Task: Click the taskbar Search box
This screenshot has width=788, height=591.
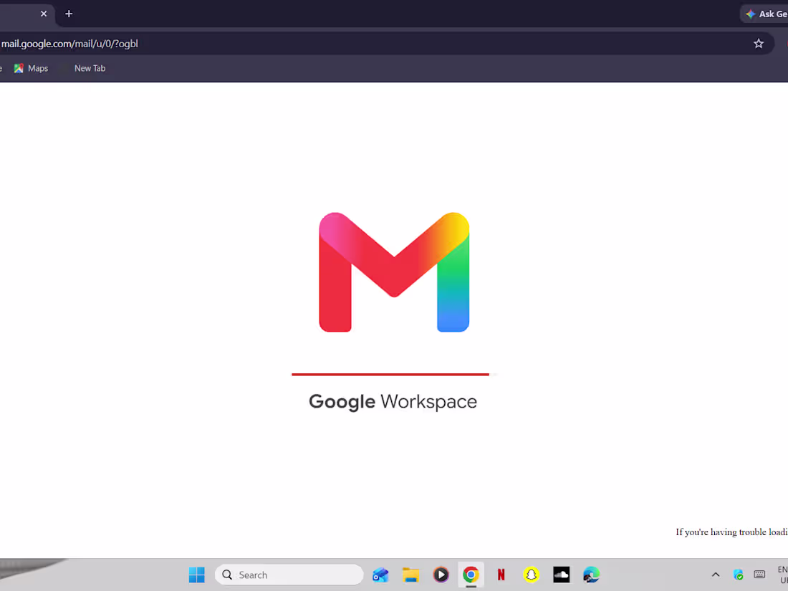Action: pyautogui.click(x=289, y=575)
